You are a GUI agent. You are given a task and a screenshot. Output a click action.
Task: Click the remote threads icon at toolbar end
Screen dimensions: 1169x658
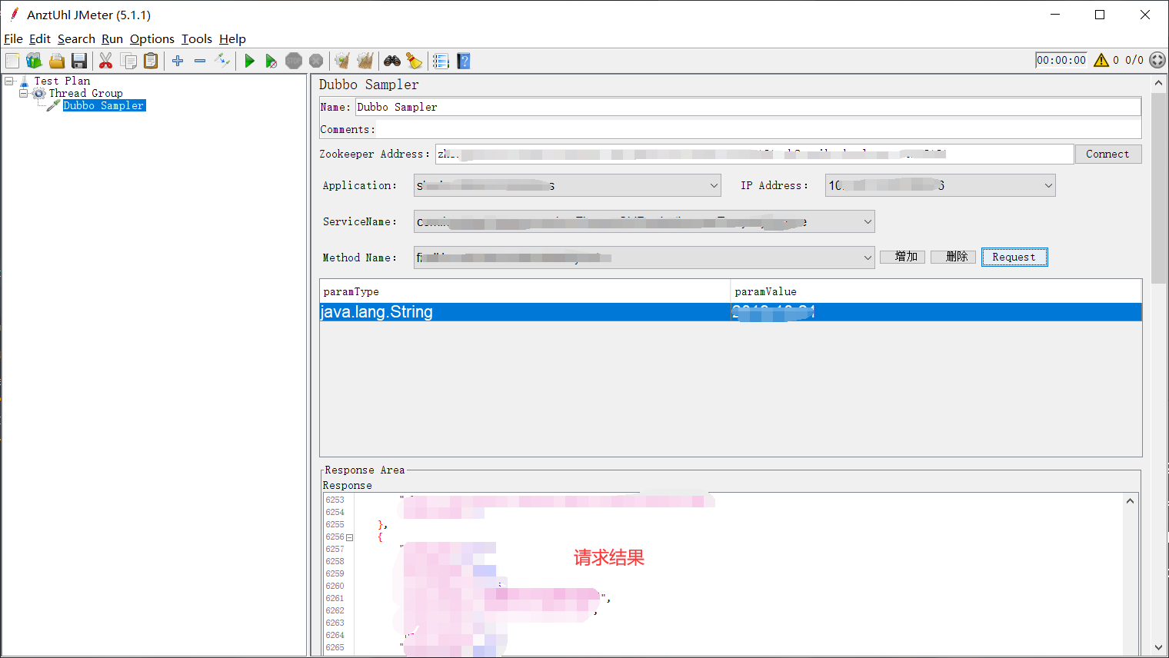tap(1157, 60)
